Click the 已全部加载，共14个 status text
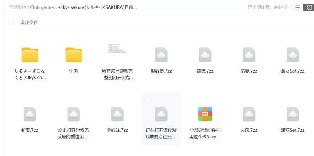The height and width of the screenshot is (156, 314). [x=268, y=7]
